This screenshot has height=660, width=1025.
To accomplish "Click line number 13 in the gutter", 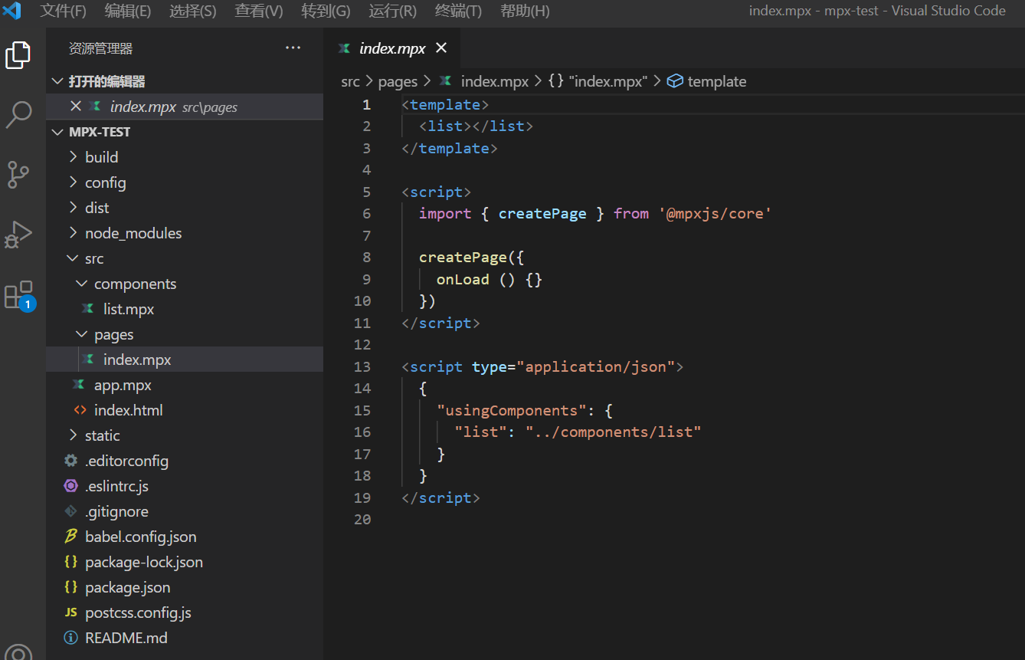I will click(362, 366).
